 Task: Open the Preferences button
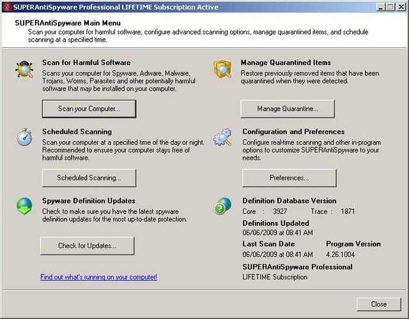click(x=289, y=178)
